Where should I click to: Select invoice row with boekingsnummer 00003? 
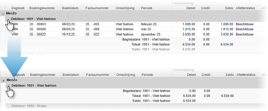[135, 24]
